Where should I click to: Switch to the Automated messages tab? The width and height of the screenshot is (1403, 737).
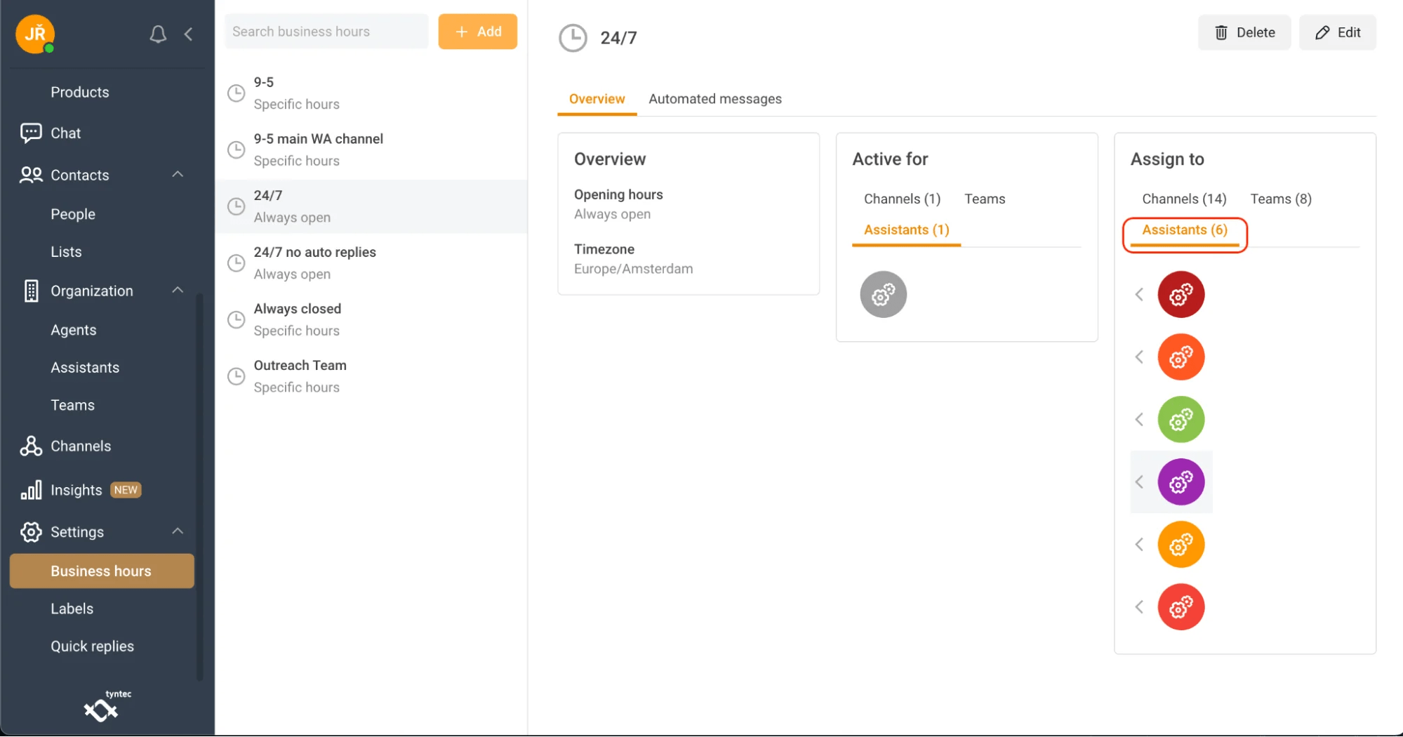point(714,99)
